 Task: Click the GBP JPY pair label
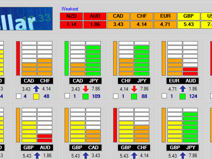pos(183,148)
